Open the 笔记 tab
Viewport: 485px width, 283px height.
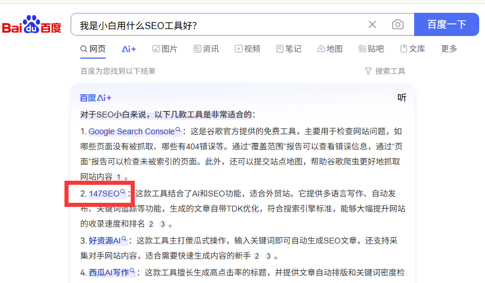[x=289, y=49]
